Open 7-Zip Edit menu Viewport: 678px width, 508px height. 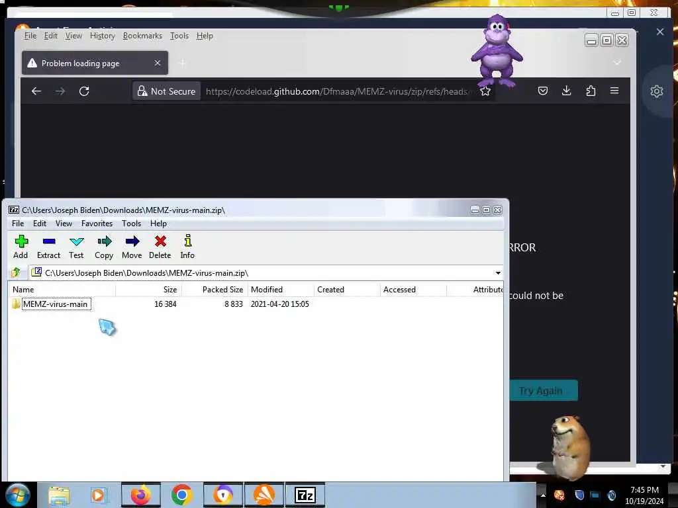40,224
